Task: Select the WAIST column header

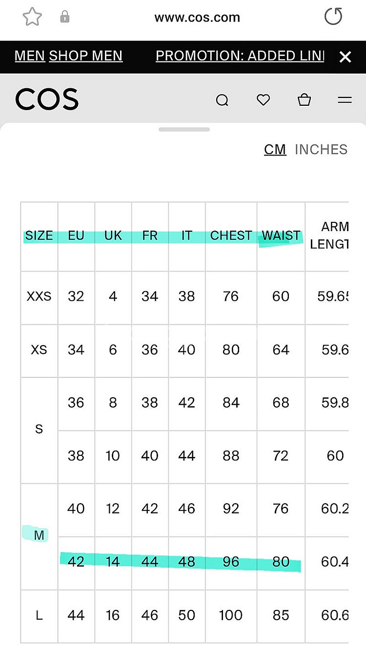Action: (x=281, y=235)
